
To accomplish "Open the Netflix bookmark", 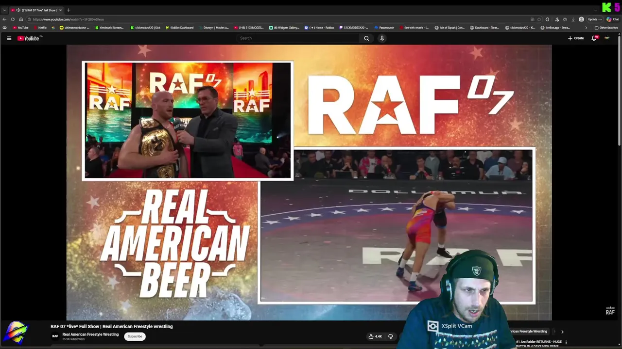I will click(x=40, y=28).
